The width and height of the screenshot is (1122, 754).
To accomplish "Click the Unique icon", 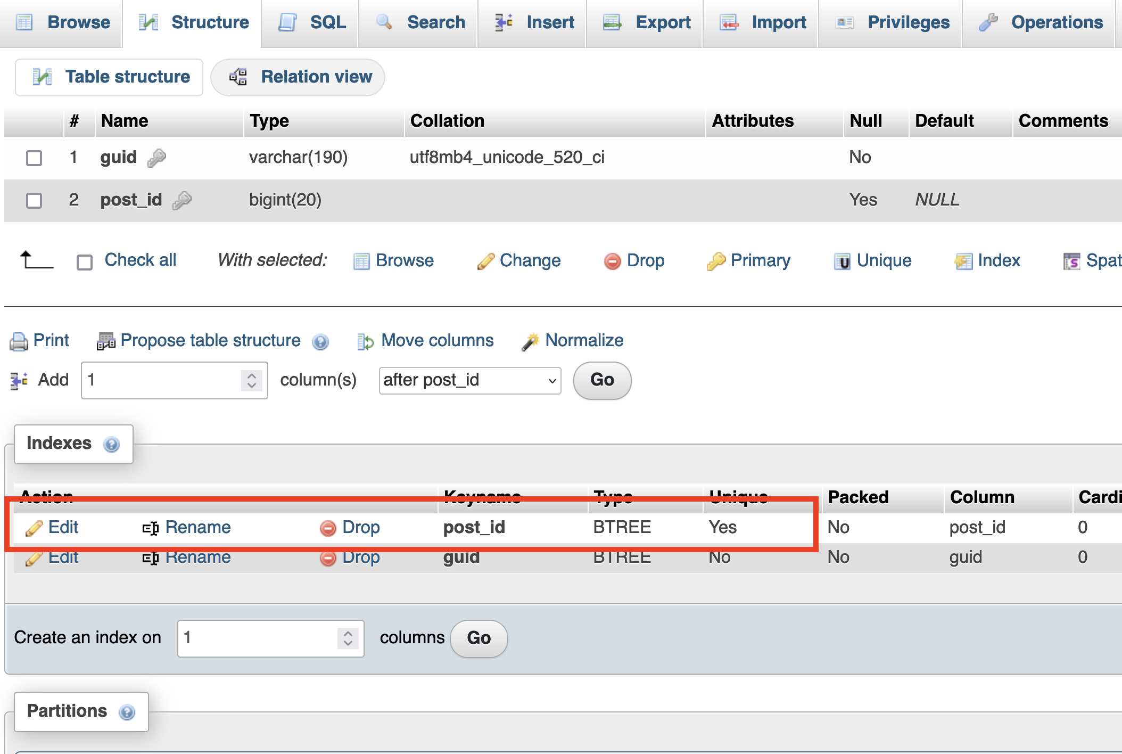I will (842, 261).
